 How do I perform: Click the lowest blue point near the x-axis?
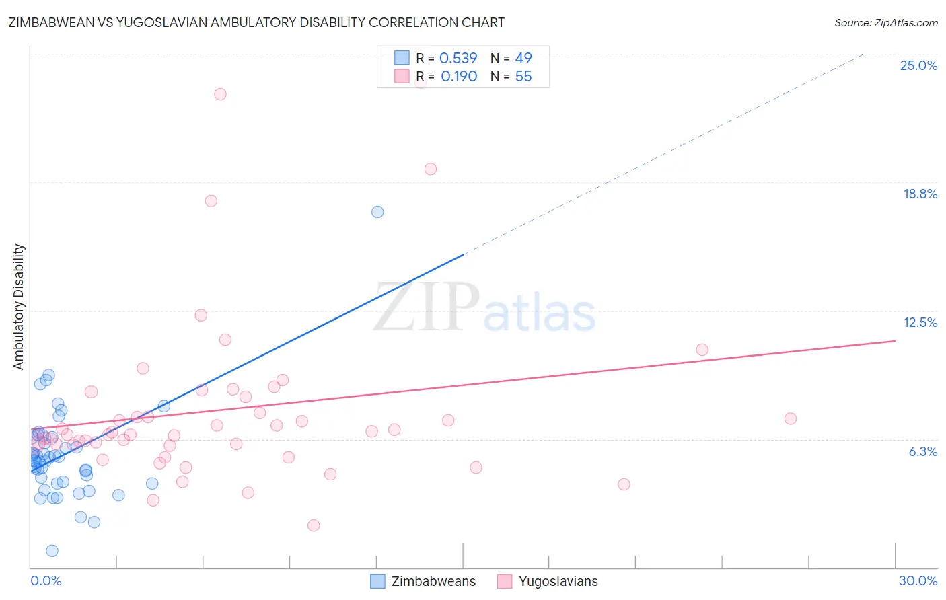(52, 551)
